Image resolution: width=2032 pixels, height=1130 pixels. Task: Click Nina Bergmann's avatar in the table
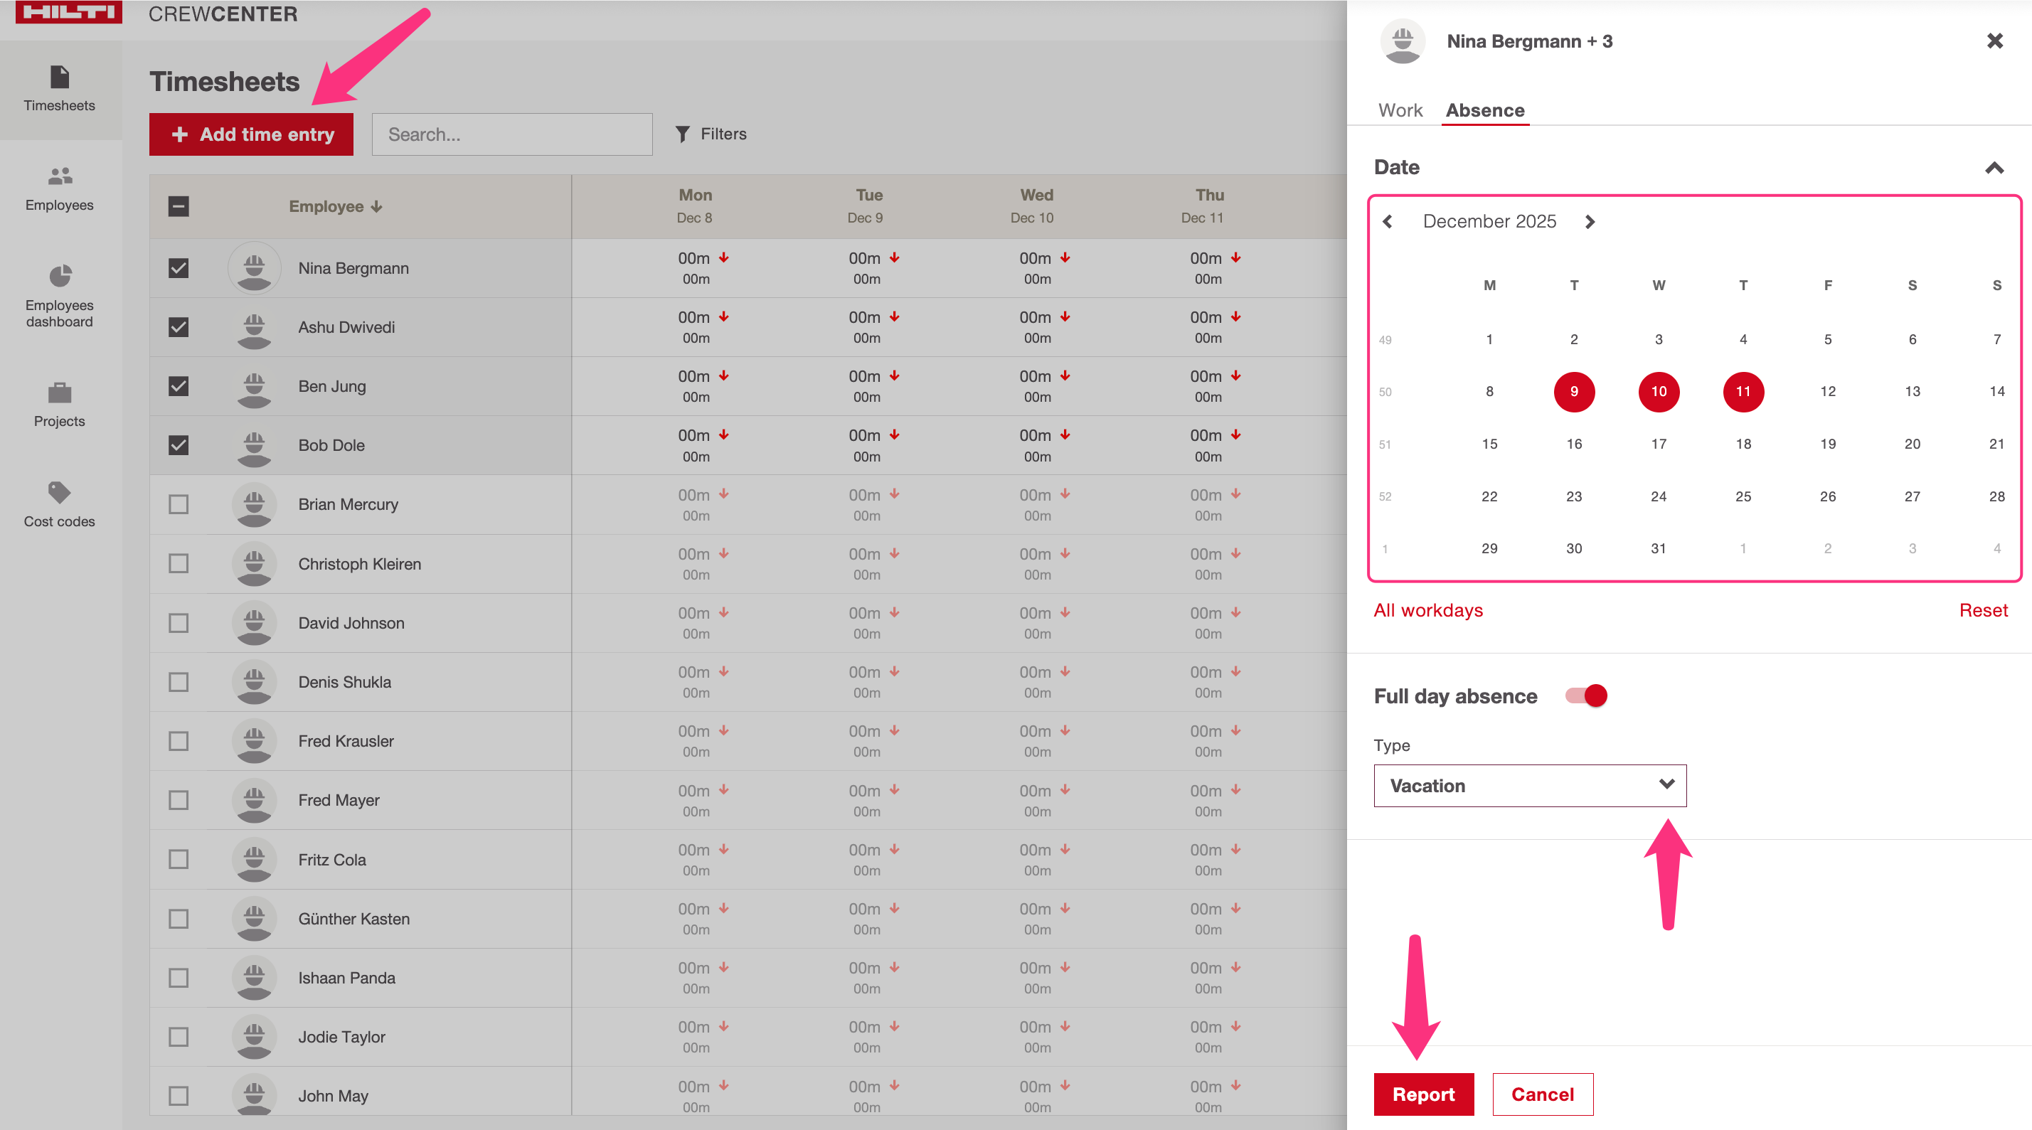pyautogui.click(x=254, y=268)
